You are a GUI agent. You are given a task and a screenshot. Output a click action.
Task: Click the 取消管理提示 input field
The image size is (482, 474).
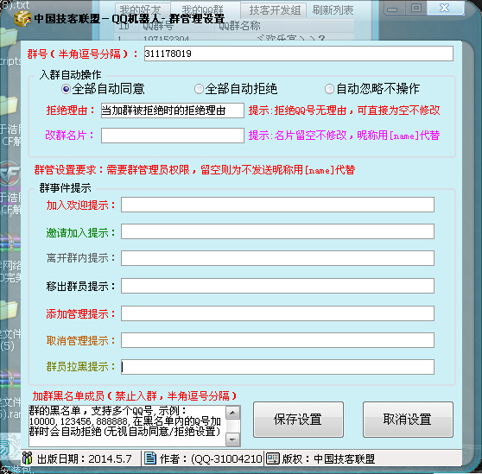277,340
